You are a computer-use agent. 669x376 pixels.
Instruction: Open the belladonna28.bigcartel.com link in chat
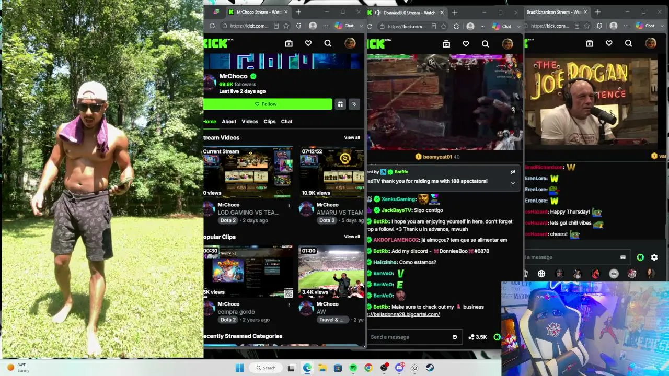coord(403,314)
